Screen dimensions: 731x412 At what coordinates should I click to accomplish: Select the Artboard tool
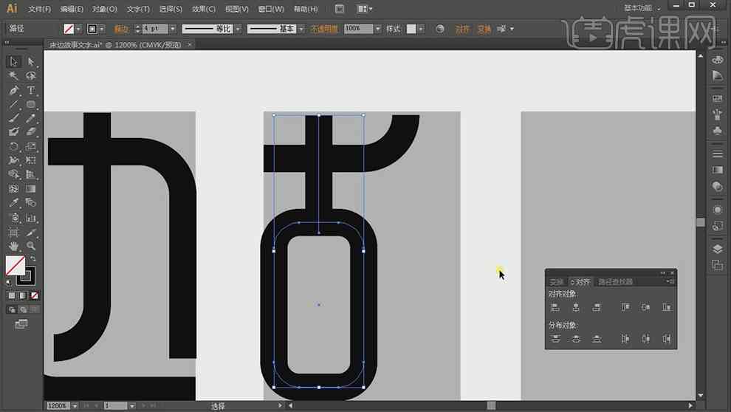(13, 232)
